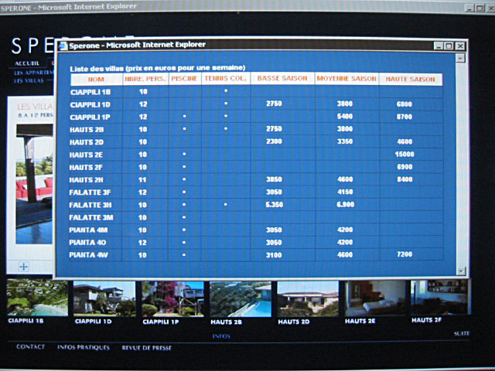Click the BASSE SAISON column header
Viewport: 495px width, 371px height.
coord(282,79)
